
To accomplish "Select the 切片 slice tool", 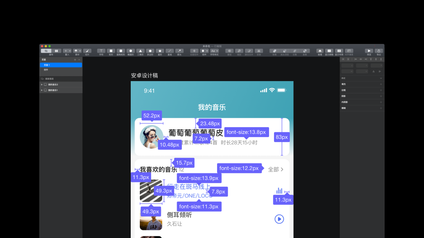I will click(x=87, y=50).
